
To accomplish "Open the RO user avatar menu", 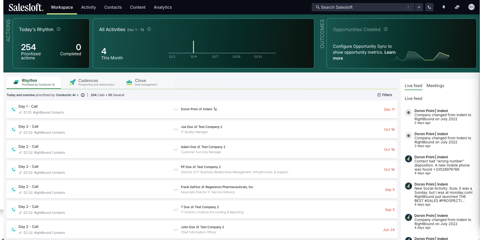I will 471,7.
